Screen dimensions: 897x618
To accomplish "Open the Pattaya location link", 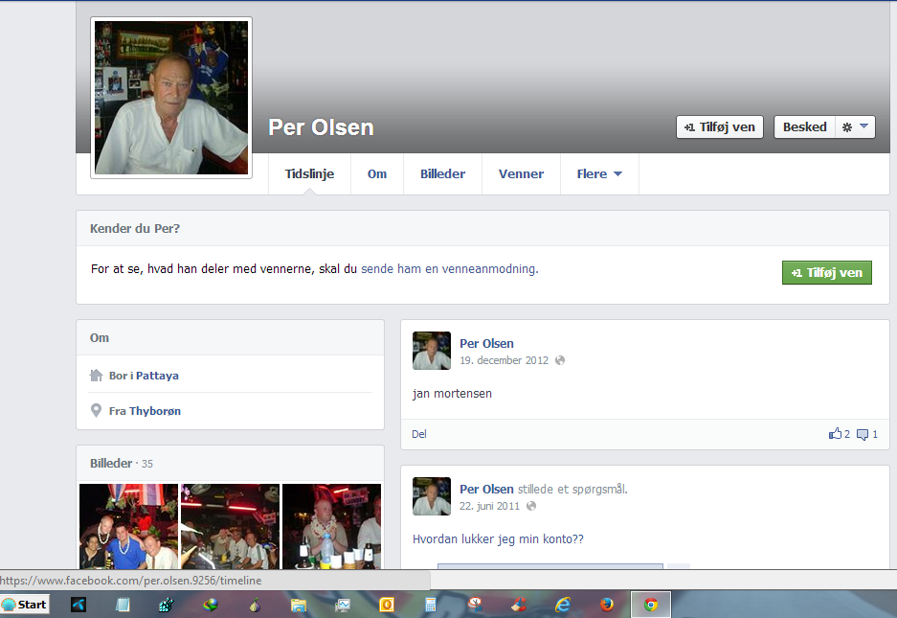I will (x=157, y=376).
